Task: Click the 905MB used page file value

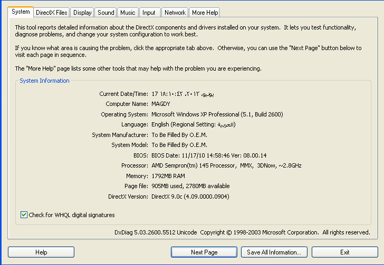Action: [190, 186]
